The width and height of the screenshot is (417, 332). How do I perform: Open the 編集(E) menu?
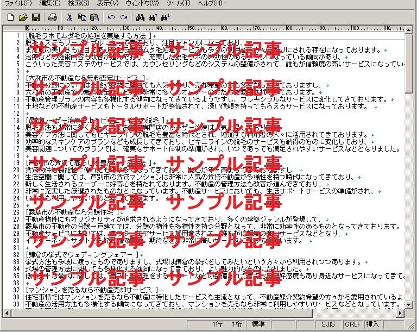pyautogui.click(x=50, y=3)
